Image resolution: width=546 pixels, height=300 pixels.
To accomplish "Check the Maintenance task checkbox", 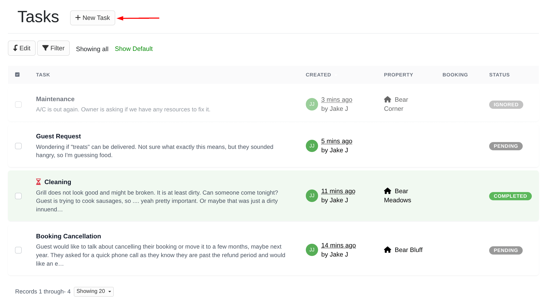I will [18, 105].
